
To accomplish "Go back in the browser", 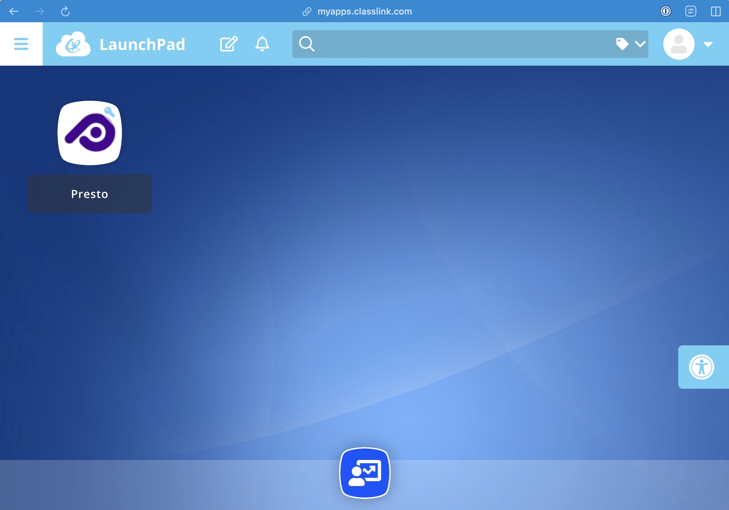I will (14, 11).
